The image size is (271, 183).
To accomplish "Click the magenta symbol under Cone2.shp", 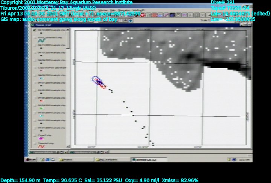I will pyautogui.click(x=41, y=139).
